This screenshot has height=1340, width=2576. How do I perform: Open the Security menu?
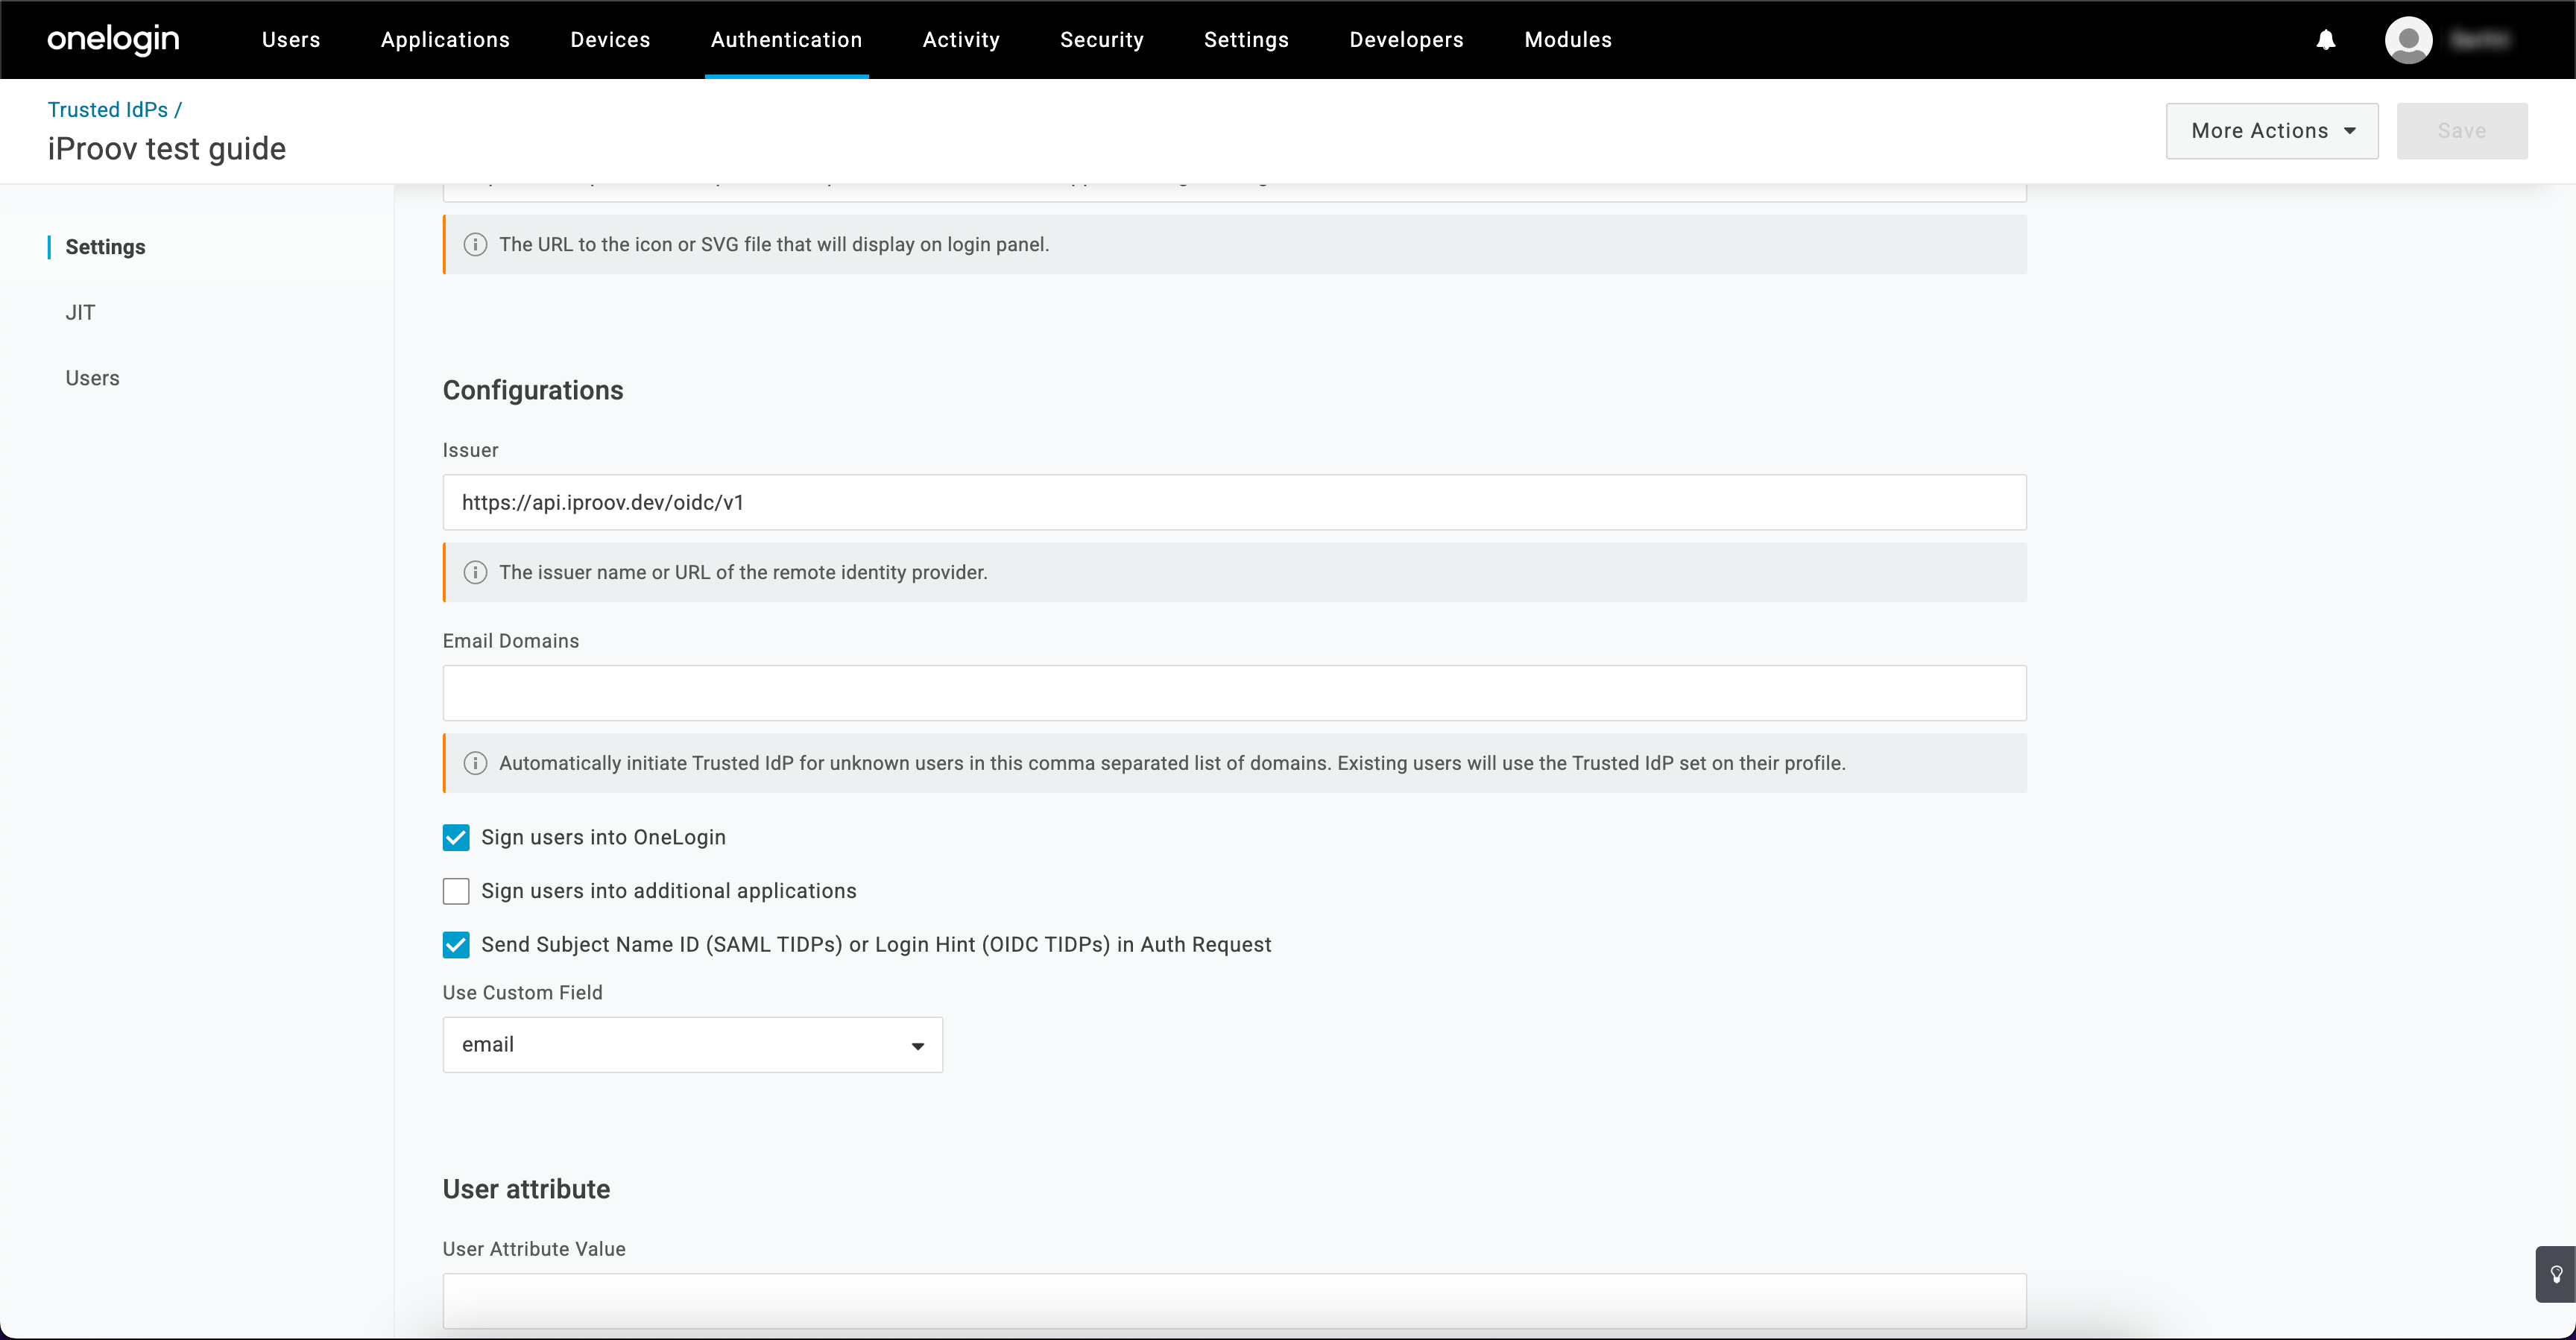[x=1102, y=40]
